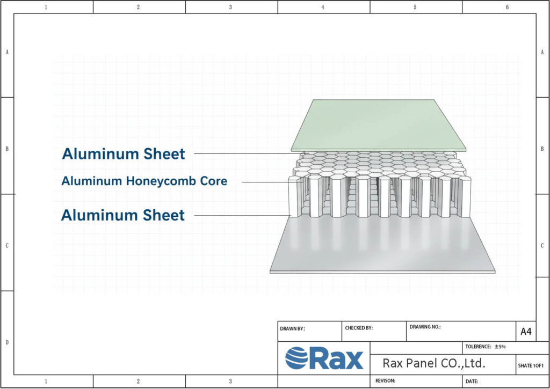Viewport: 550px width, 389px height.
Task: Select the DRAWING NO. field
Action: coord(459,331)
